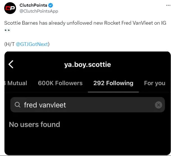Click the eyes emoji in the tweet

click(x=7, y=30)
